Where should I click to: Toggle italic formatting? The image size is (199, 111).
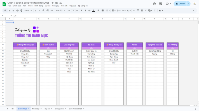tap(85, 11)
